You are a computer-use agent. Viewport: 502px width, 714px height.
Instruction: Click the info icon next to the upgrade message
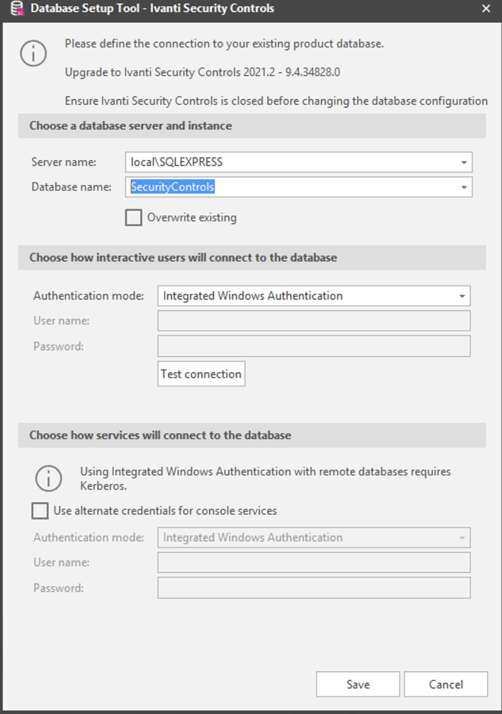(33, 53)
